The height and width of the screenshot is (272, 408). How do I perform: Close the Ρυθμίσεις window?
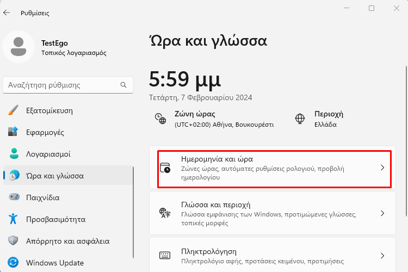(396, 8)
